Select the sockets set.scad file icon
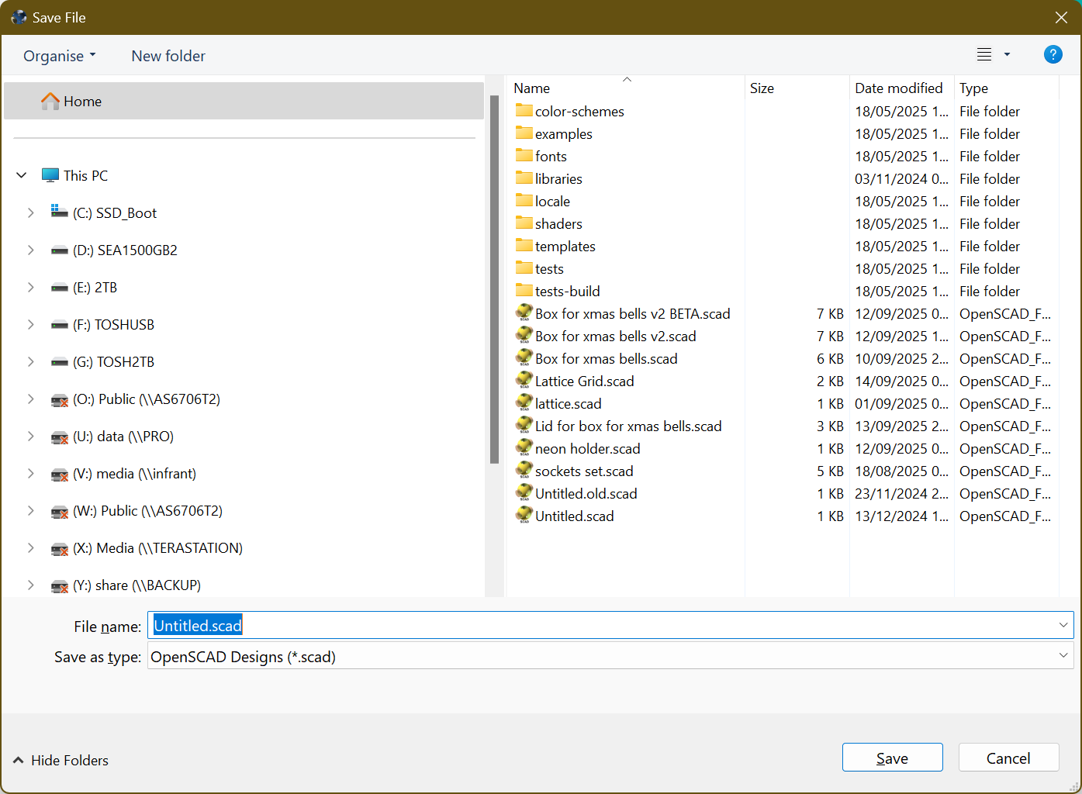The image size is (1082, 794). (x=524, y=471)
